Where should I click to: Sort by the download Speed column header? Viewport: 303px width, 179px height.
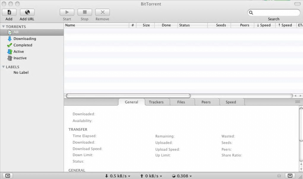(265, 25)
